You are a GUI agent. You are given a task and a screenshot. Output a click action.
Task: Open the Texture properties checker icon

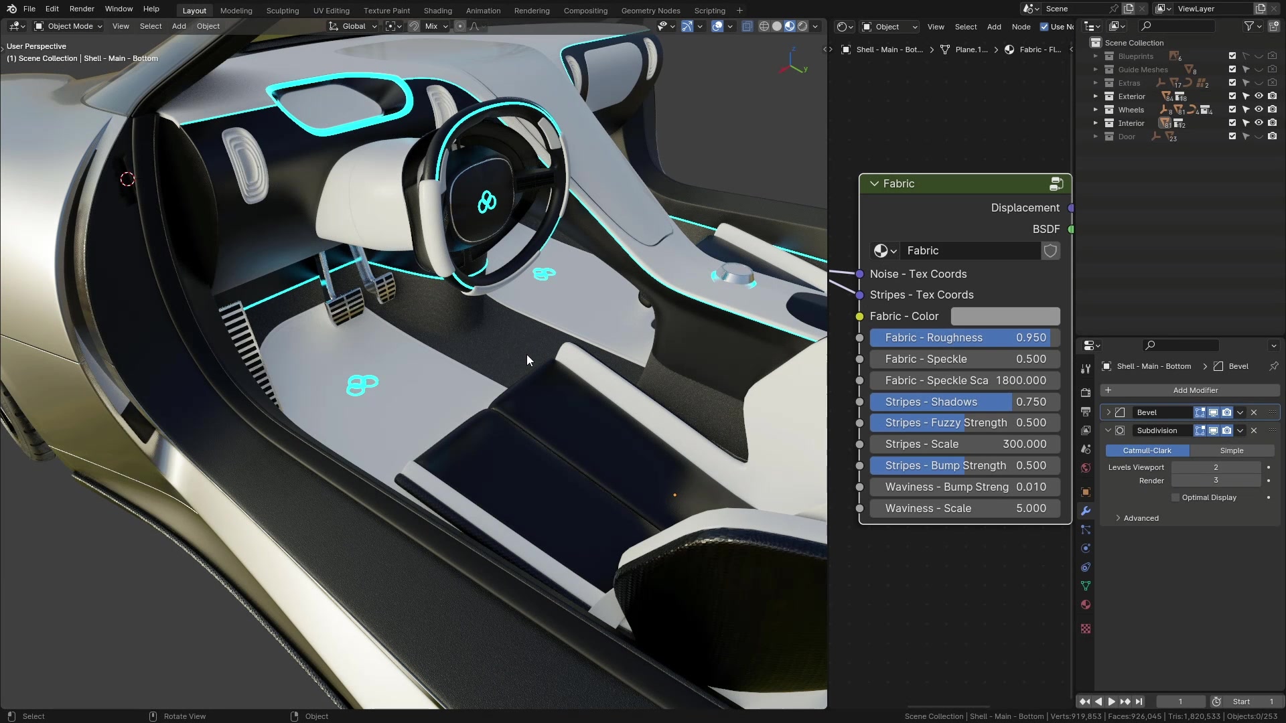[1086, 629]
